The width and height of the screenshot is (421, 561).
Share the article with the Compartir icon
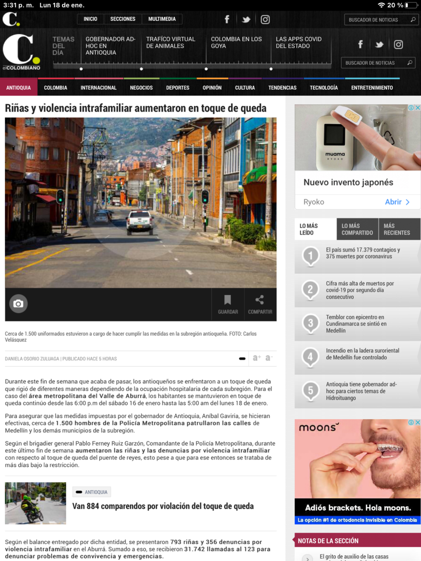260,304
